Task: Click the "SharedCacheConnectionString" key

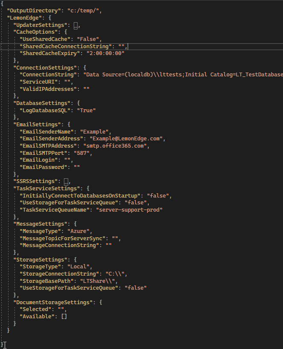Action: click(66, 47)
